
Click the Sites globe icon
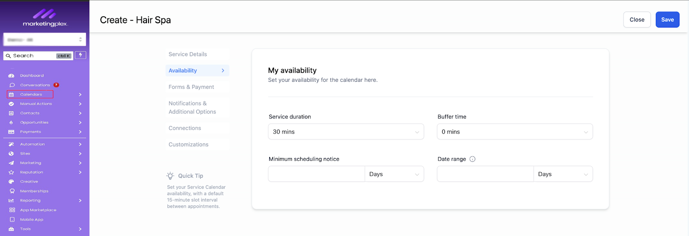pos(11,154)
